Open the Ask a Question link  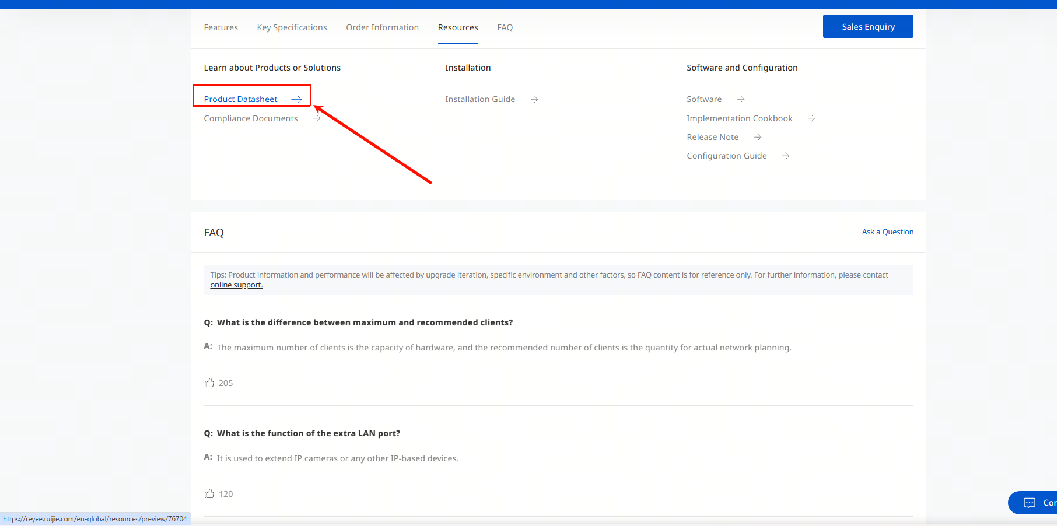pyautogui.click(x=887, y=232)
